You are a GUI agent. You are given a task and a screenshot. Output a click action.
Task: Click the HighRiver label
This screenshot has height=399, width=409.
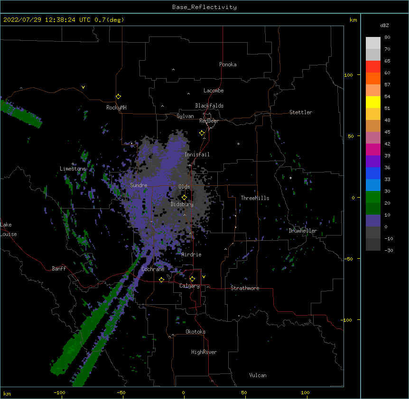coord(204,352)
